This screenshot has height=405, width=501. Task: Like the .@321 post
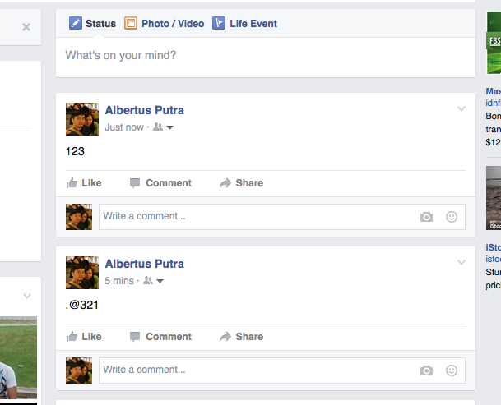pos(84,336)
